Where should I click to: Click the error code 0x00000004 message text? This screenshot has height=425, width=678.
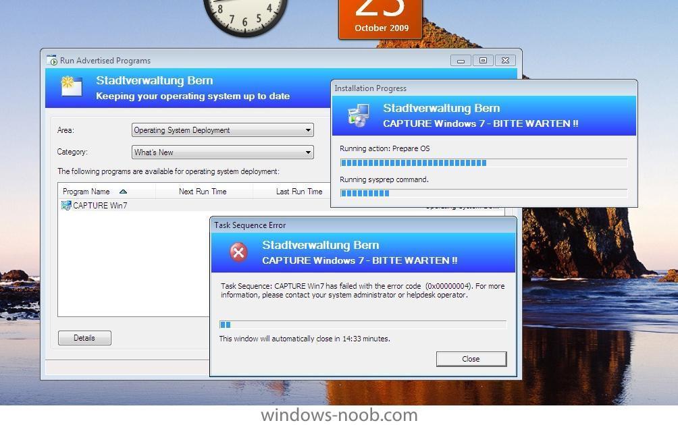(x=363, y=290)
